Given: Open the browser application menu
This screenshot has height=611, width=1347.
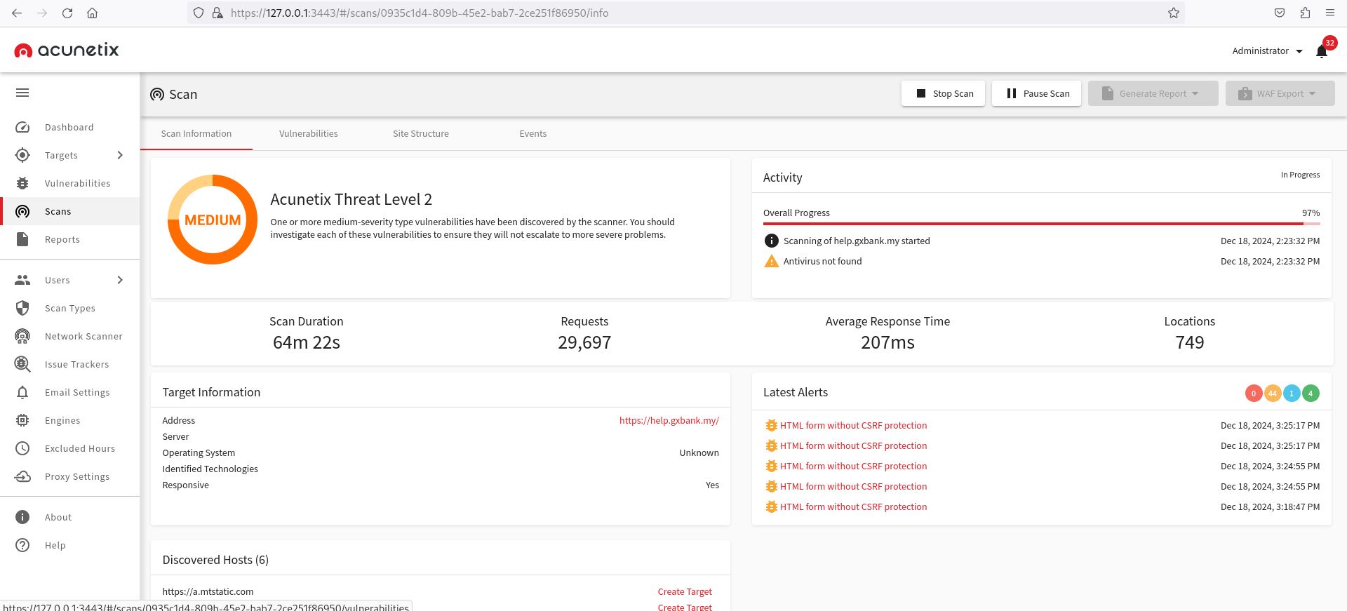Looking at the screenshot, I should (1330, 13).
